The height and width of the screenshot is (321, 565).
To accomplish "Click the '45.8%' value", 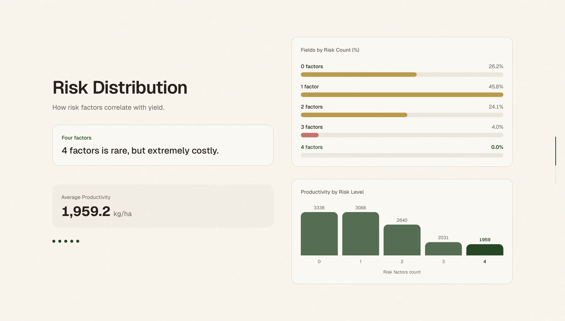I will pyautogui.click(x=496, y=87).
